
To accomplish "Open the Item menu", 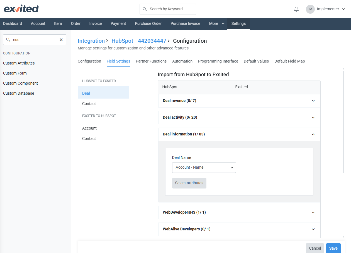I will [58, 23].
